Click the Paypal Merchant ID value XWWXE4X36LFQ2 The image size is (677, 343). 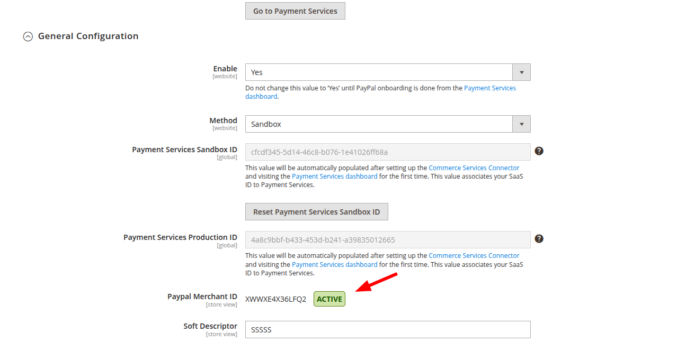point(275,299)
